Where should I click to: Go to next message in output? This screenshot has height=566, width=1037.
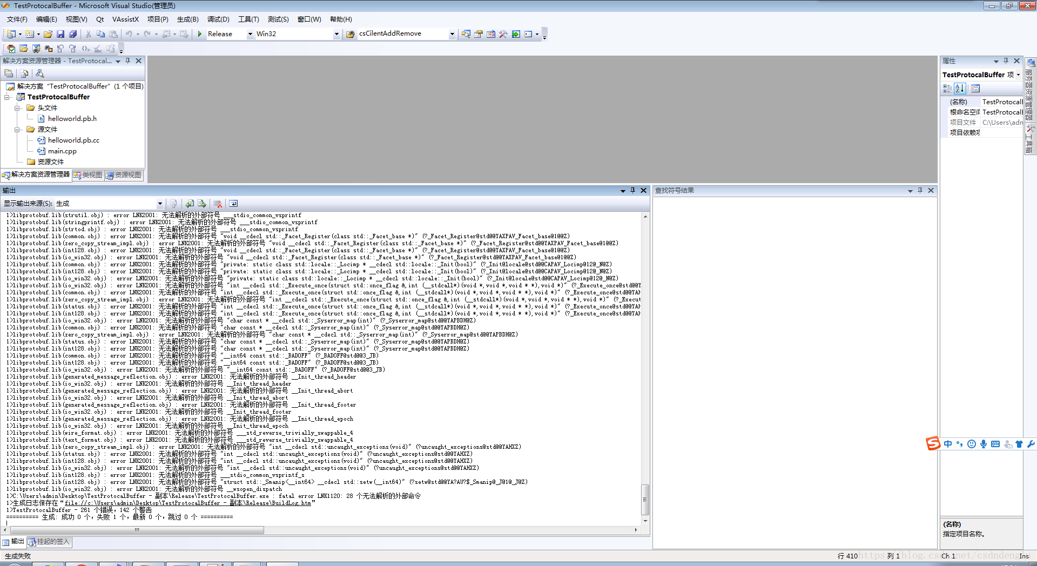pos(202,204)
